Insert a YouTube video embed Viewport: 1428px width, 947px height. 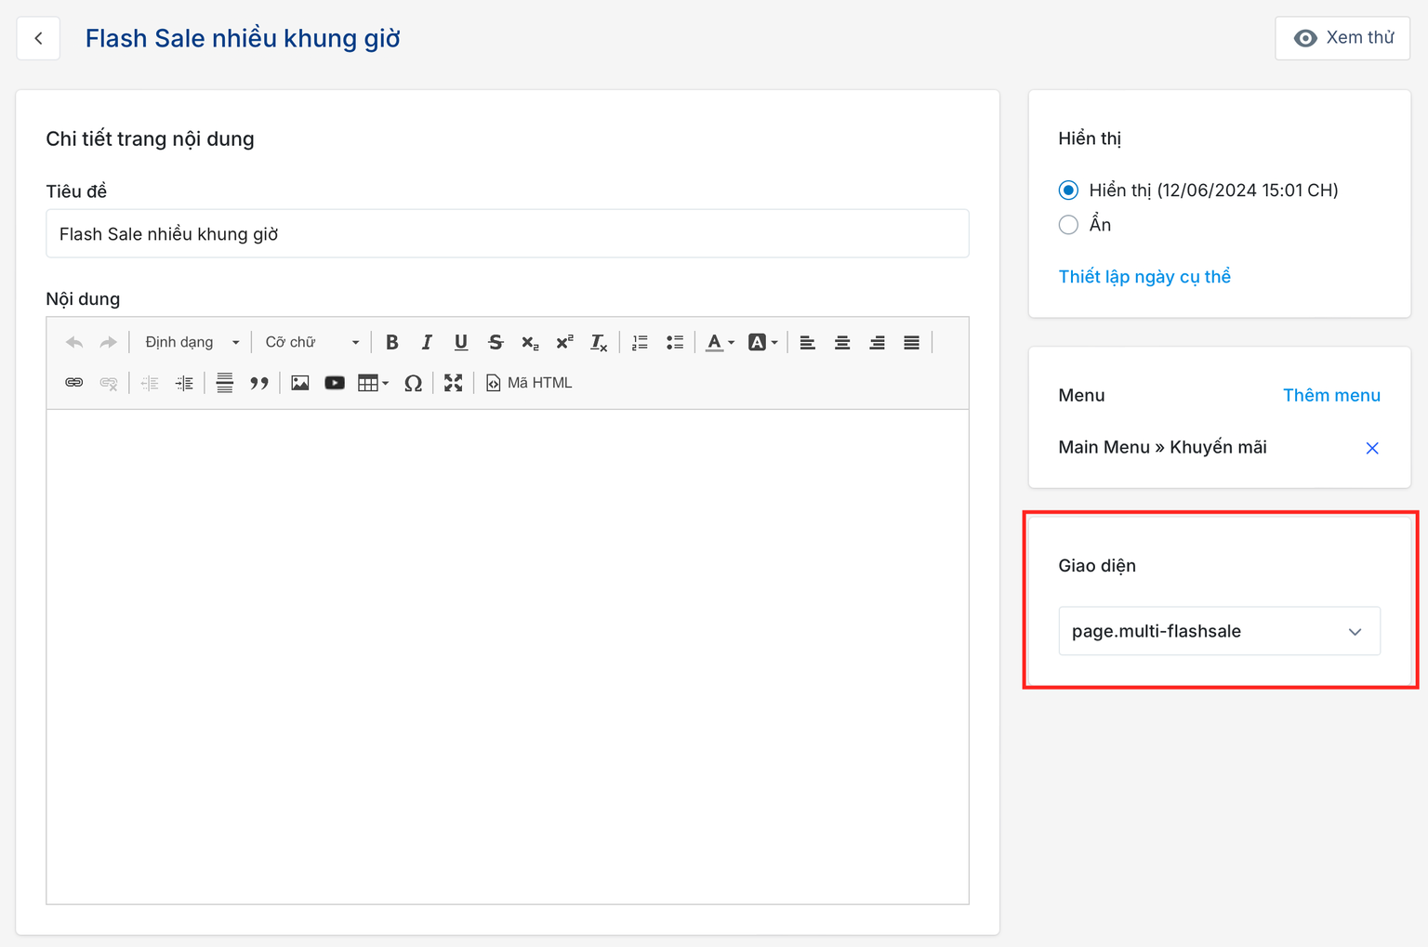point(335,383)
